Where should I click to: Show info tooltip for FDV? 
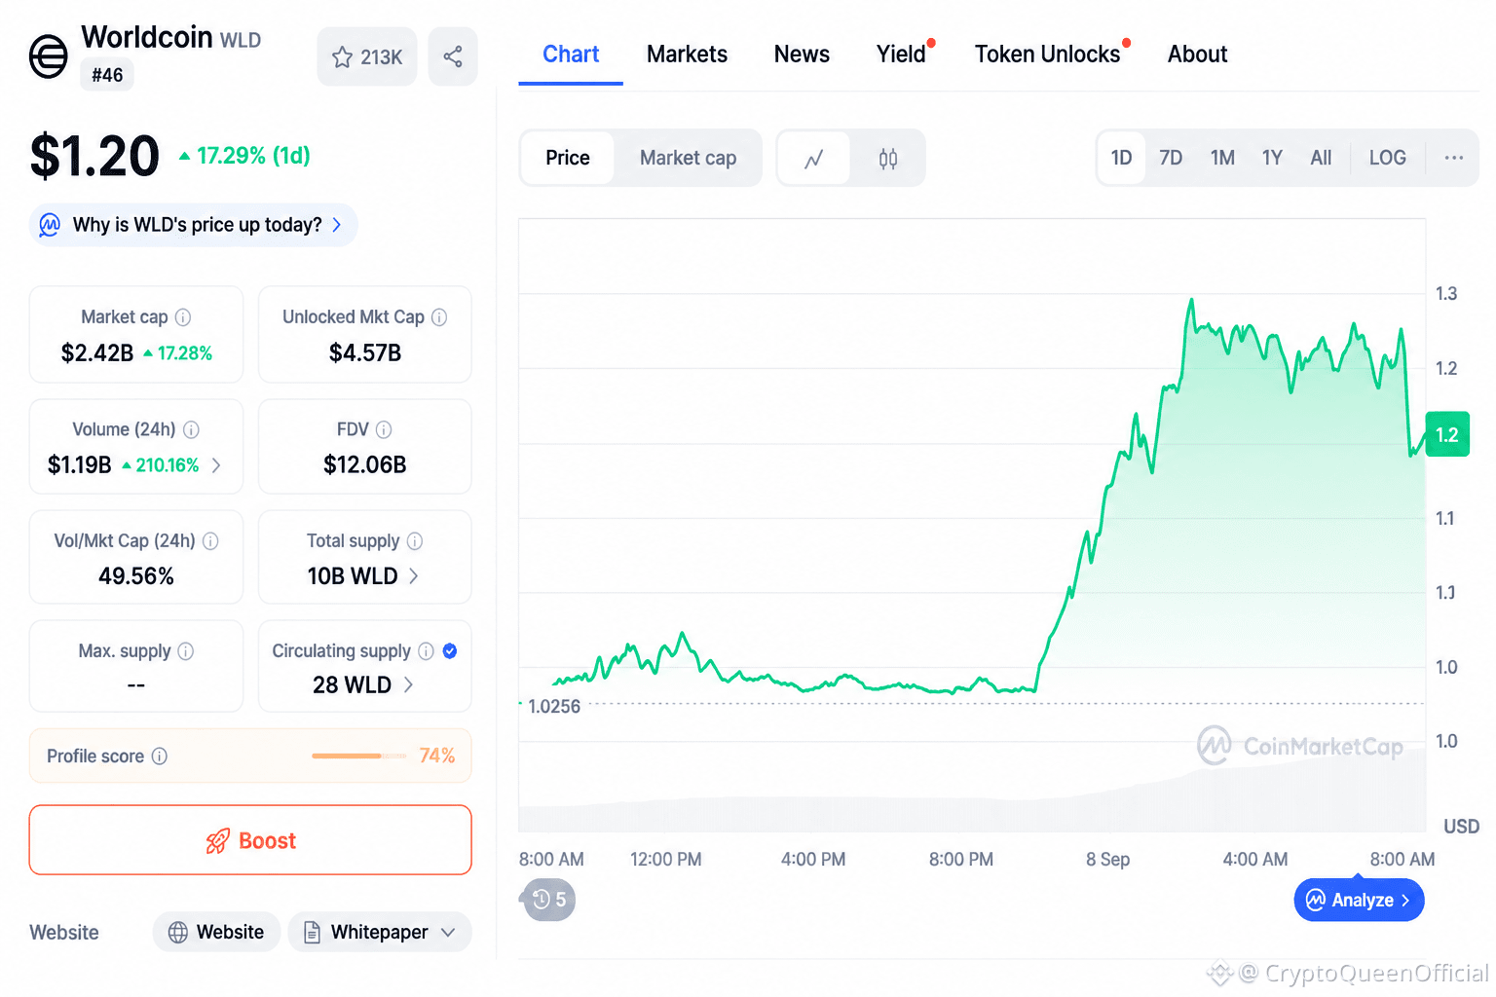[x=384, y=429]
